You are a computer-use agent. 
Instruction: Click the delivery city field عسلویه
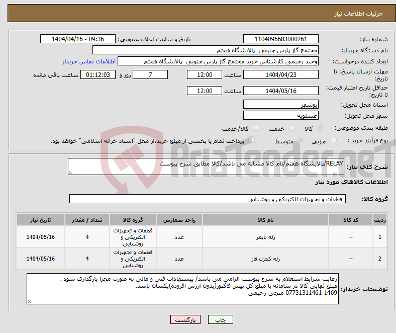point(281,115)
